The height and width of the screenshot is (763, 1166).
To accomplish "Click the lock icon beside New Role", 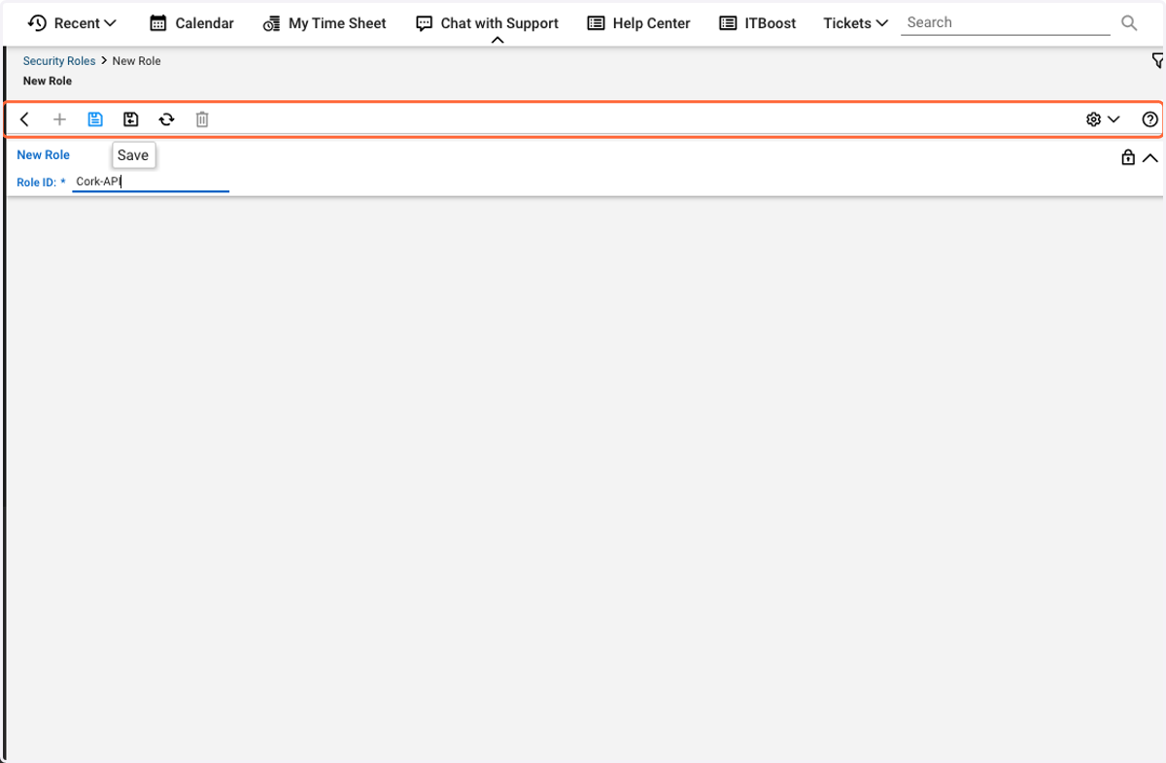I will pyautogui.click(x=1128, y=157).
